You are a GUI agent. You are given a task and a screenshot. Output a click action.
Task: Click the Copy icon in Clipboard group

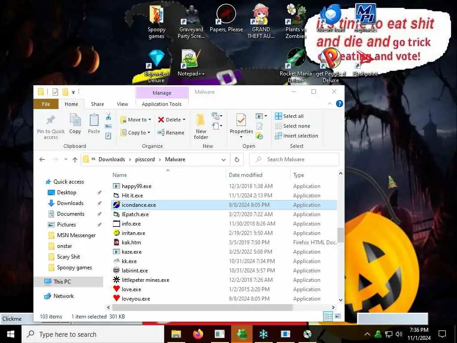75,120
